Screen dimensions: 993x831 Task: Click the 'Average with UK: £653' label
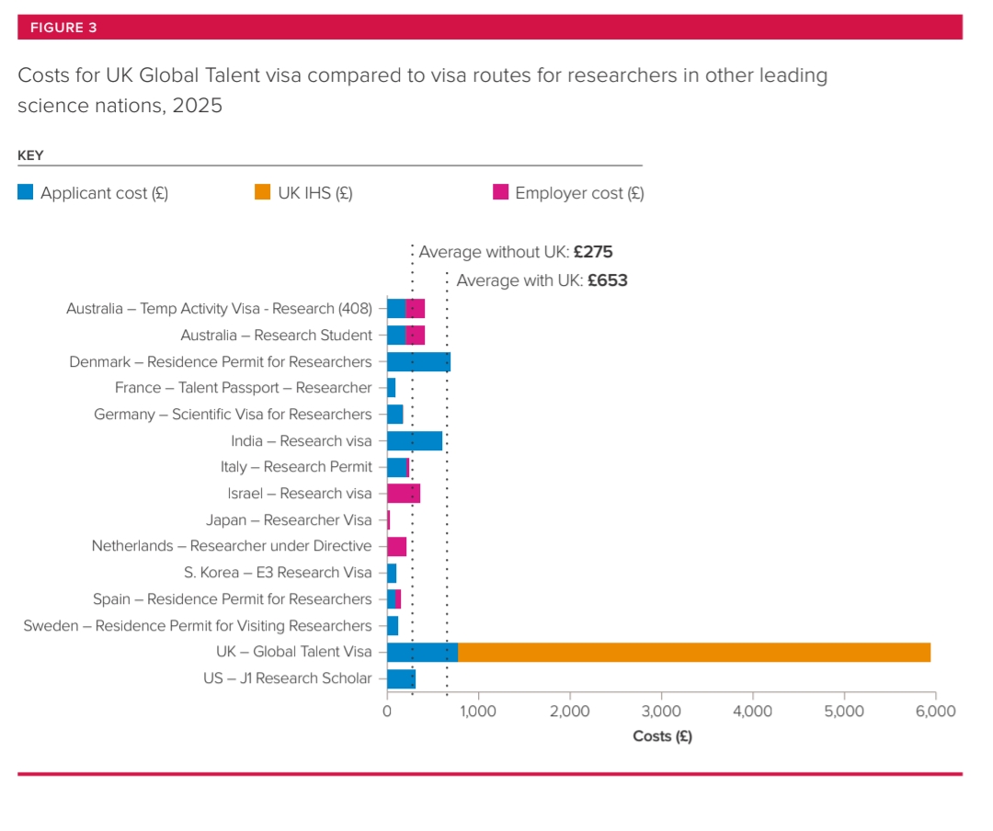[x=542, y=281]
